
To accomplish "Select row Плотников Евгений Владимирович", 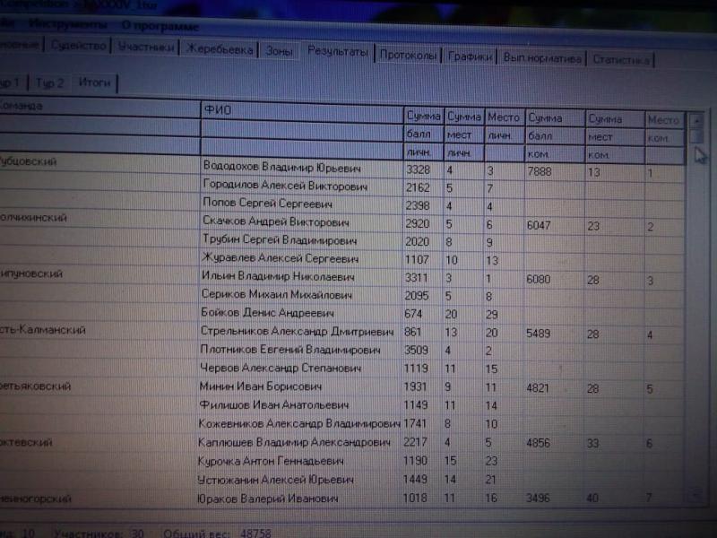I will click(289, 349).
